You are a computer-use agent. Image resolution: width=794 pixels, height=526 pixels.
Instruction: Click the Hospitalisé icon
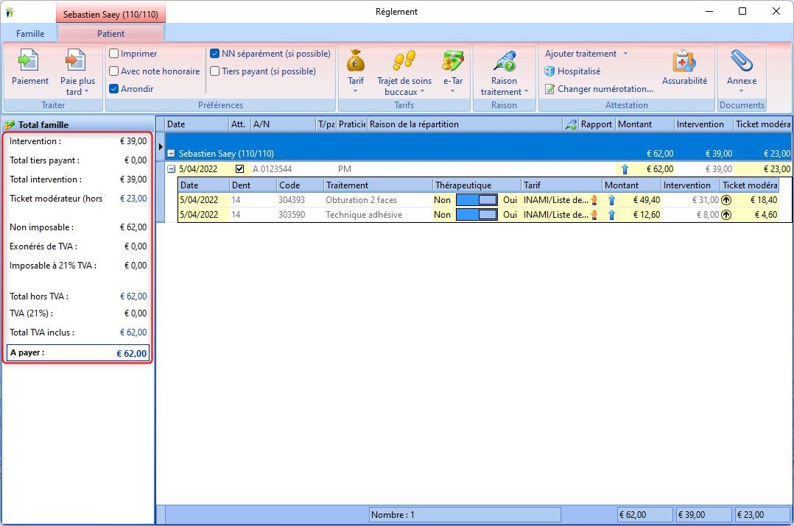pos(549,71)
